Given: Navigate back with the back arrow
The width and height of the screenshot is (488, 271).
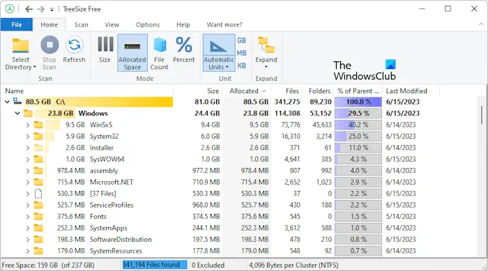Looking at the screenshot, I should click(x=29, y=9).
